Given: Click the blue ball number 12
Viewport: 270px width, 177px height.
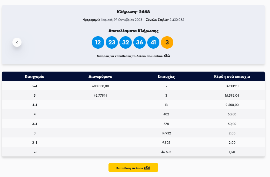Looking at the screenshot, I should [98, 42].
